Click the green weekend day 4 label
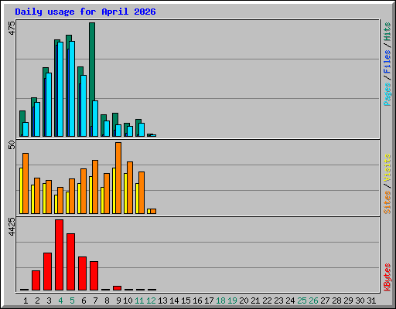Image resolution: width=396 pixels, height=309 pixels. pos(60,301)
